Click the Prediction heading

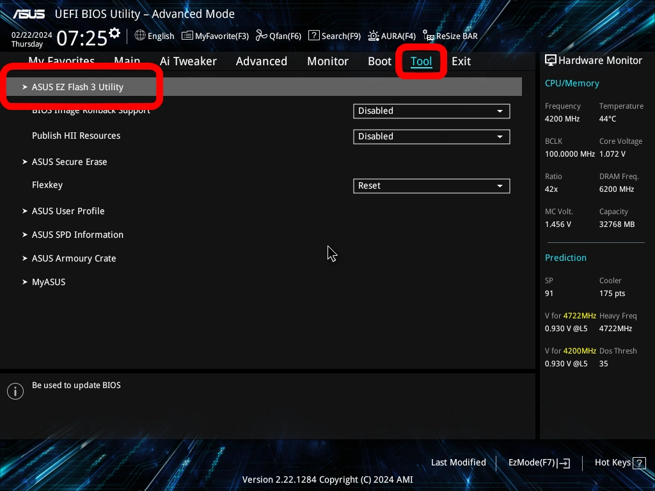(565, 258)
